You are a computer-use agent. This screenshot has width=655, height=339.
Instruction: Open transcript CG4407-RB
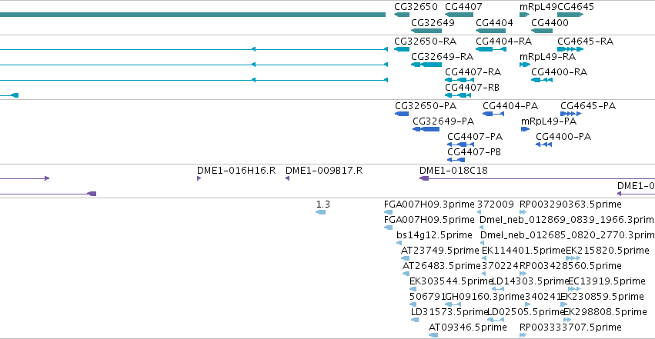pos(472,88)
